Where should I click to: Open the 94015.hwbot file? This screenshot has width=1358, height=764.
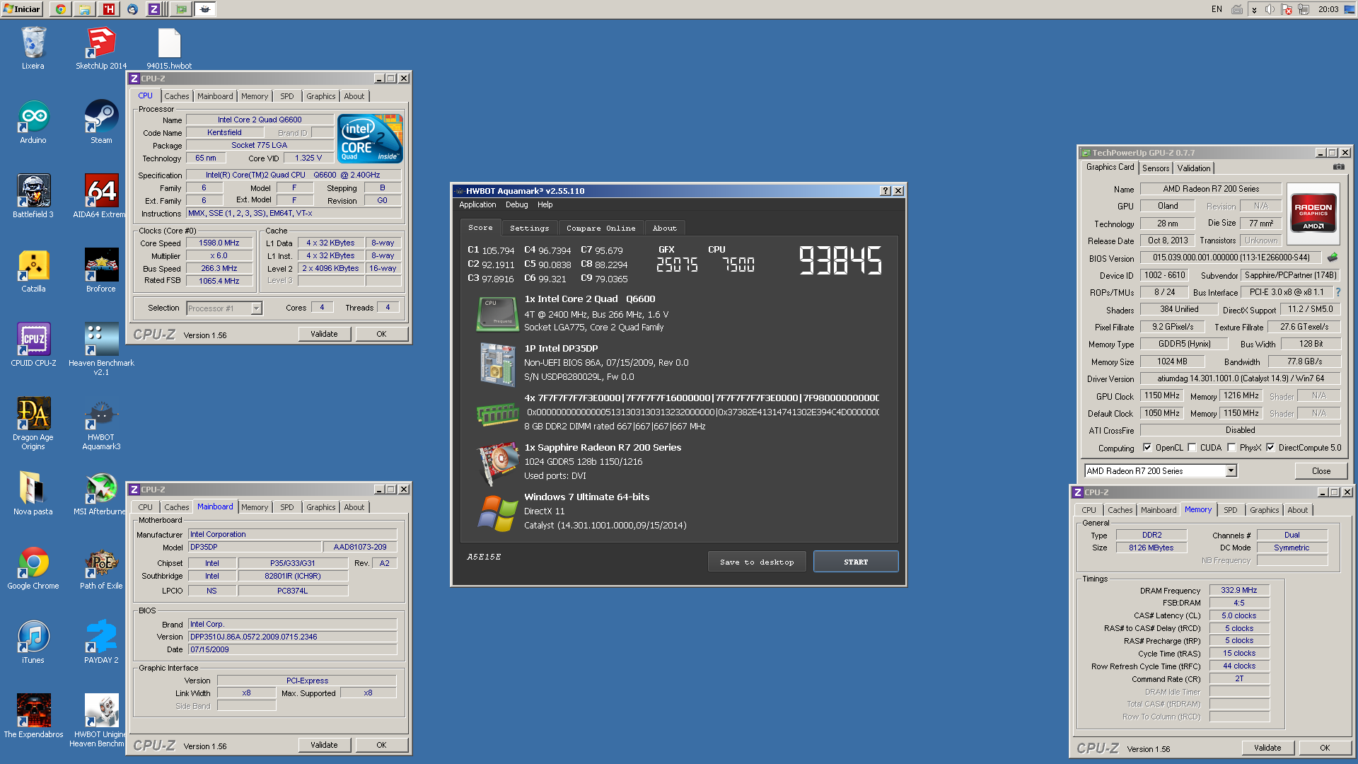tap(169, 48)
